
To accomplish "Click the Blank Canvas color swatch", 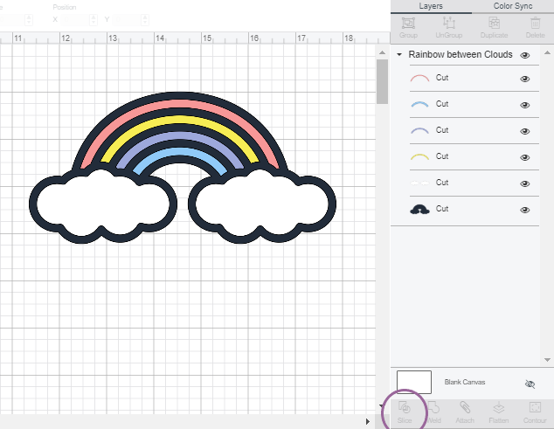I will (414, 382).
